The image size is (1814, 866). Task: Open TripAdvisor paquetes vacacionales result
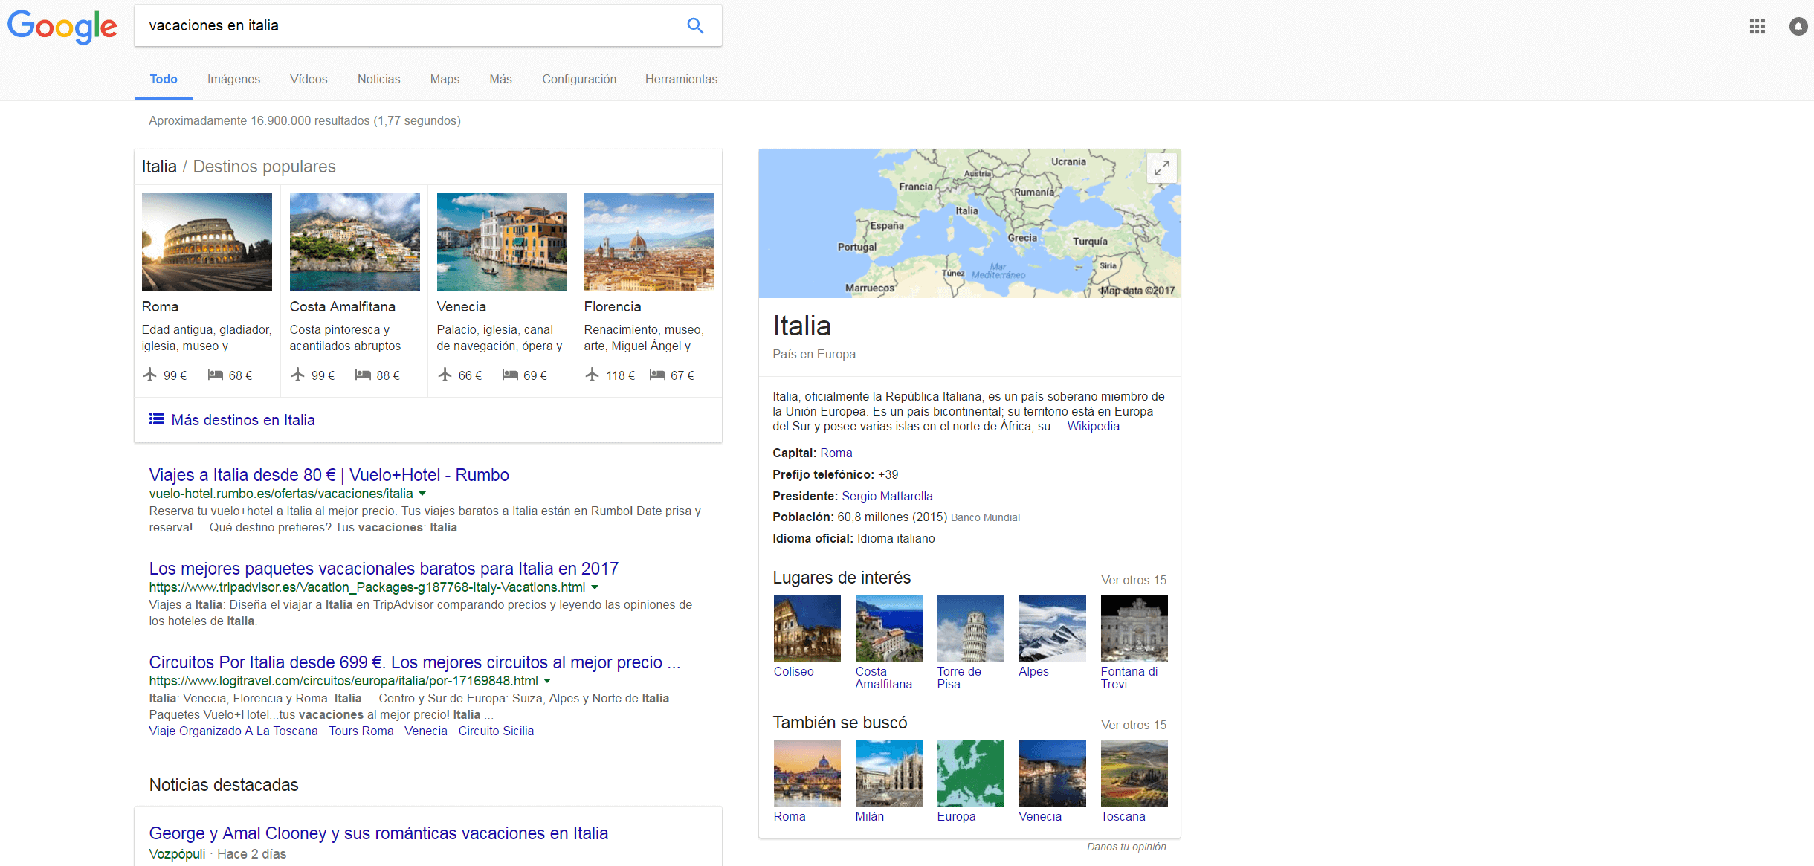(384, 569)
